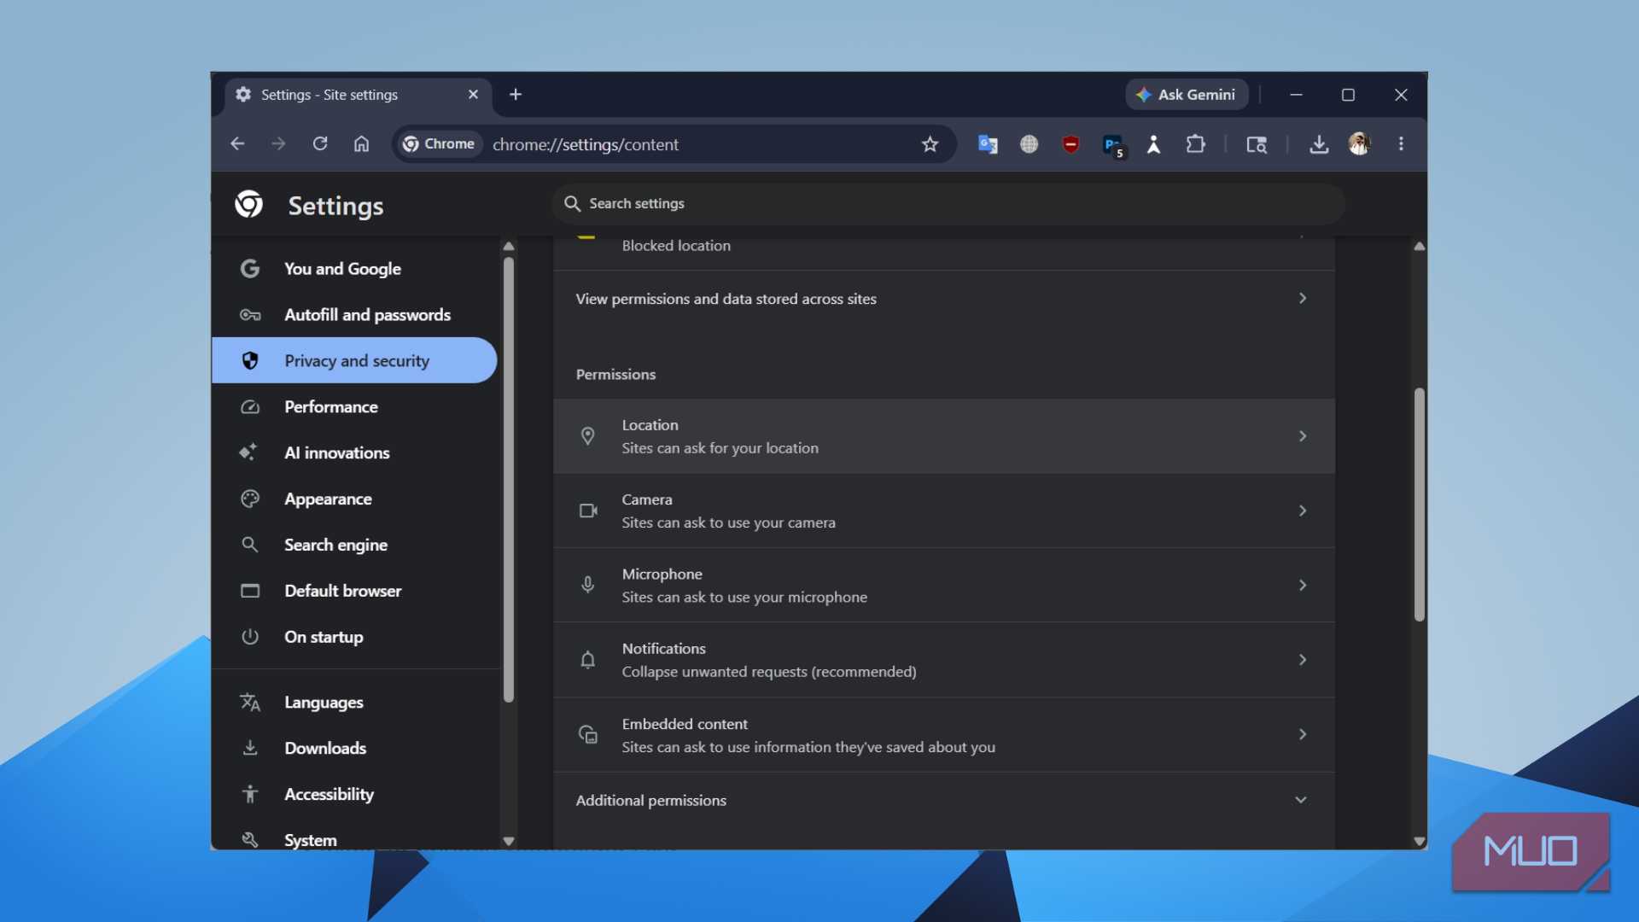
Task: Click the Embedded content icon
Action: click(x=587, y=734)
